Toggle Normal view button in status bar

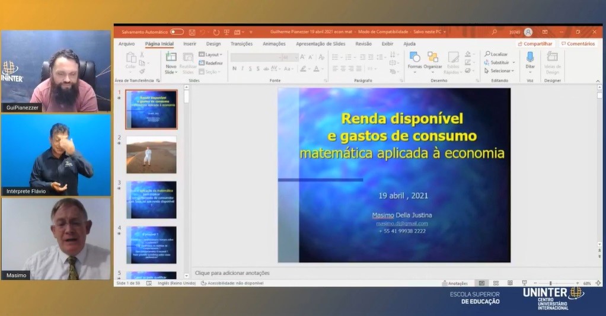click(481, 283)
